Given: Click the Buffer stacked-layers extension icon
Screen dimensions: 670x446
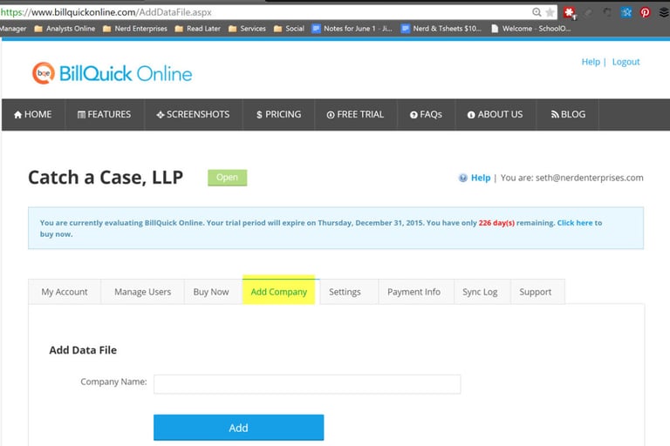Looking at the screenshot, I should (664, 12).
